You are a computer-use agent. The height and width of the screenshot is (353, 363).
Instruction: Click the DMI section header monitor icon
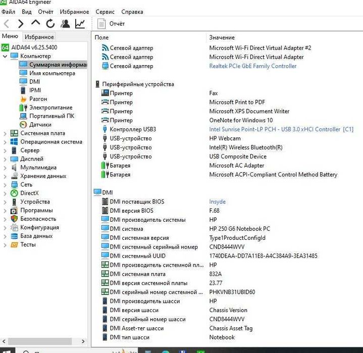pyautogui.click(x=97, y=192)
